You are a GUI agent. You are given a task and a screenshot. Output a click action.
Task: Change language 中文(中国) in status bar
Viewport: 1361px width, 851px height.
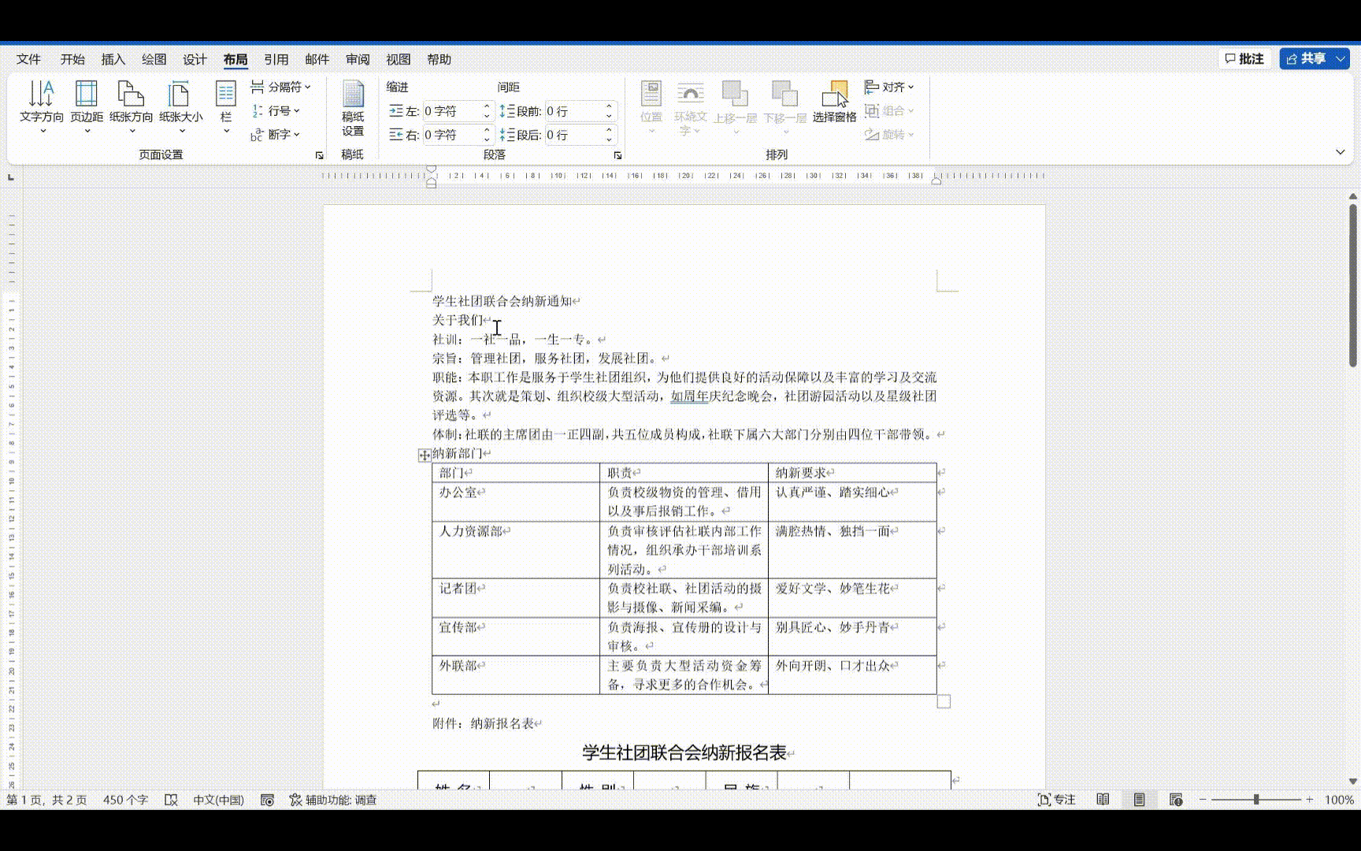click(x=219, y=800)
